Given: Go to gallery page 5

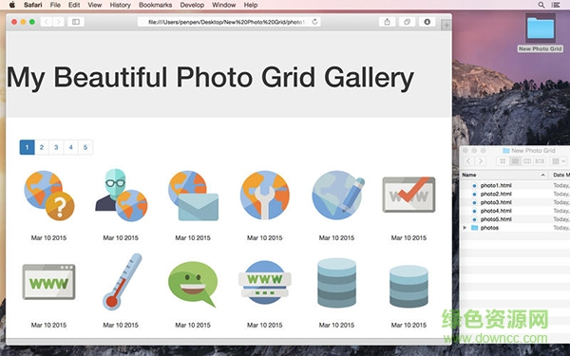Looking at the screenshot, I should (85, 147).
